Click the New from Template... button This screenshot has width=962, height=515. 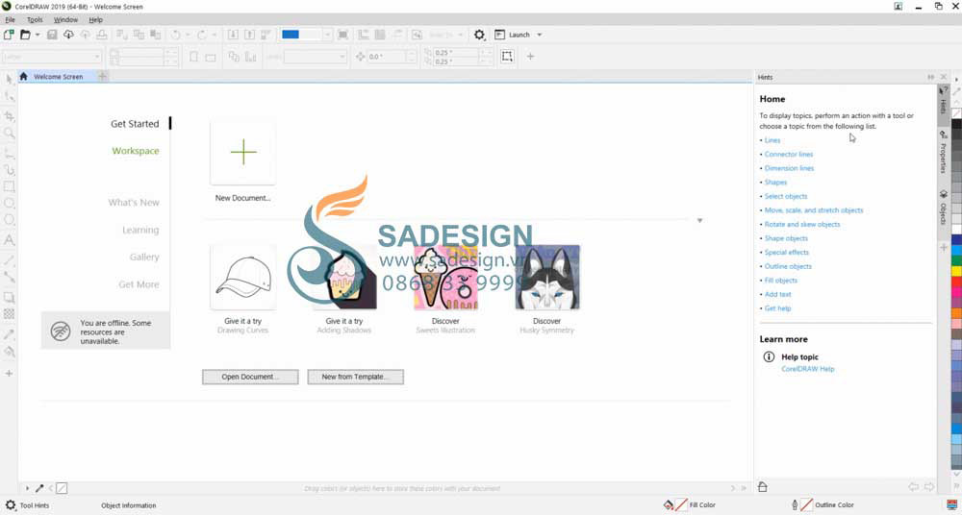pyautogui.click(x=355, y=377)
